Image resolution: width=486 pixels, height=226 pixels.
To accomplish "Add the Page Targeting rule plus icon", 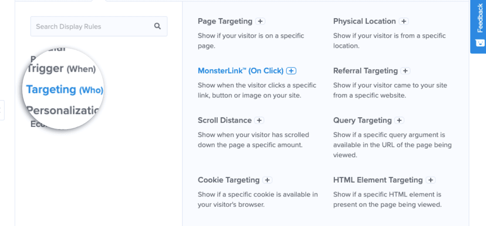I will [260, 21].
